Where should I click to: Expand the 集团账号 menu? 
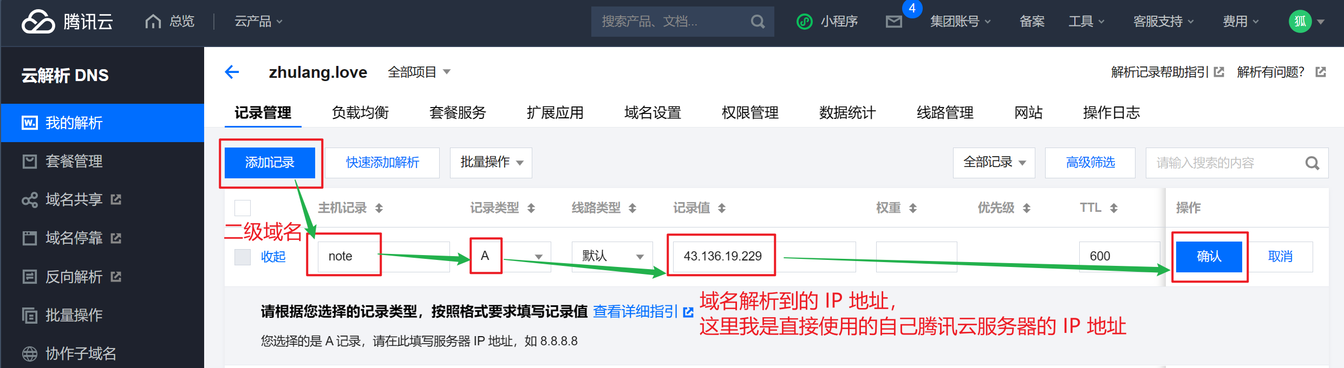tap(961, 22)
